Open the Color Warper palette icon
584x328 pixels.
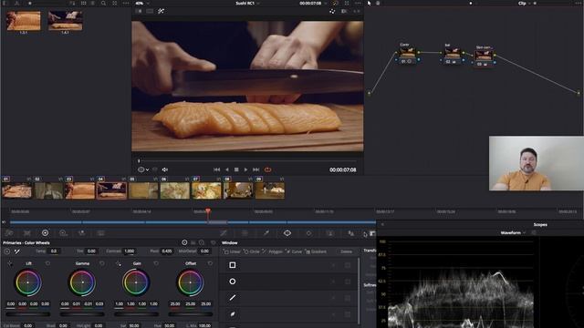(x=245, y=233)
